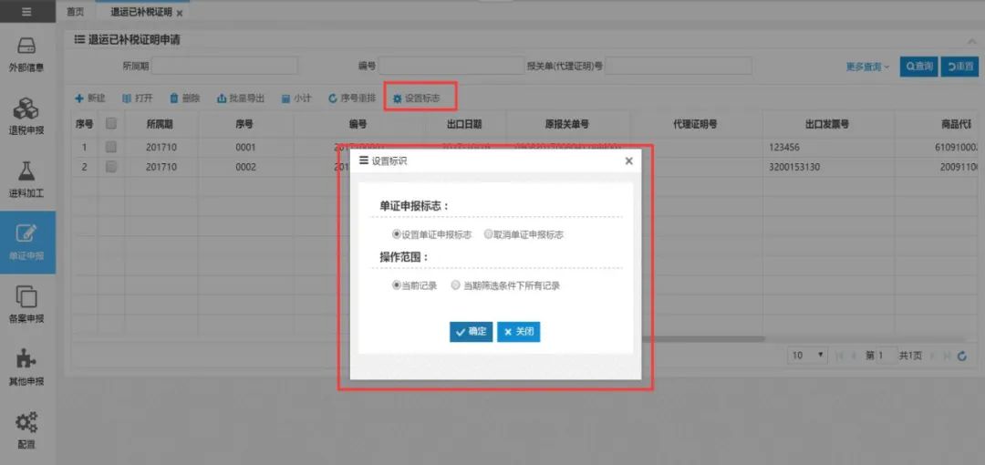Switch to the 首页 tab
The width and height of the screenshot is (985, 465).
click(x=76, y=12)
